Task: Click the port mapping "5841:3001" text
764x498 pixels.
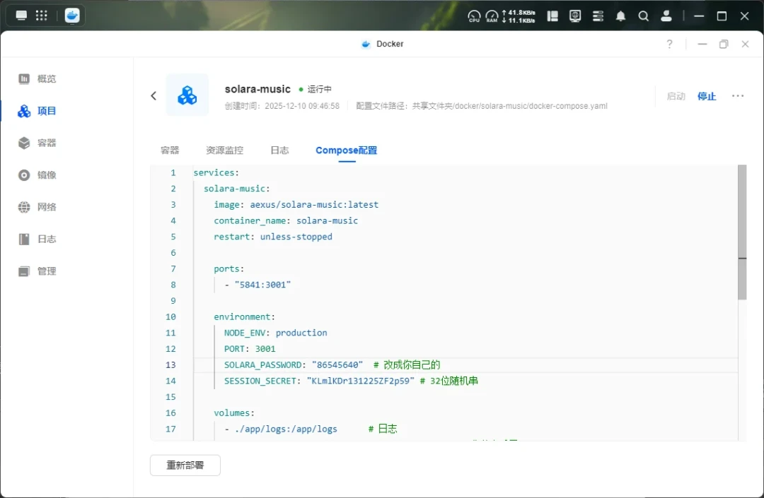Action: (262, 285)
